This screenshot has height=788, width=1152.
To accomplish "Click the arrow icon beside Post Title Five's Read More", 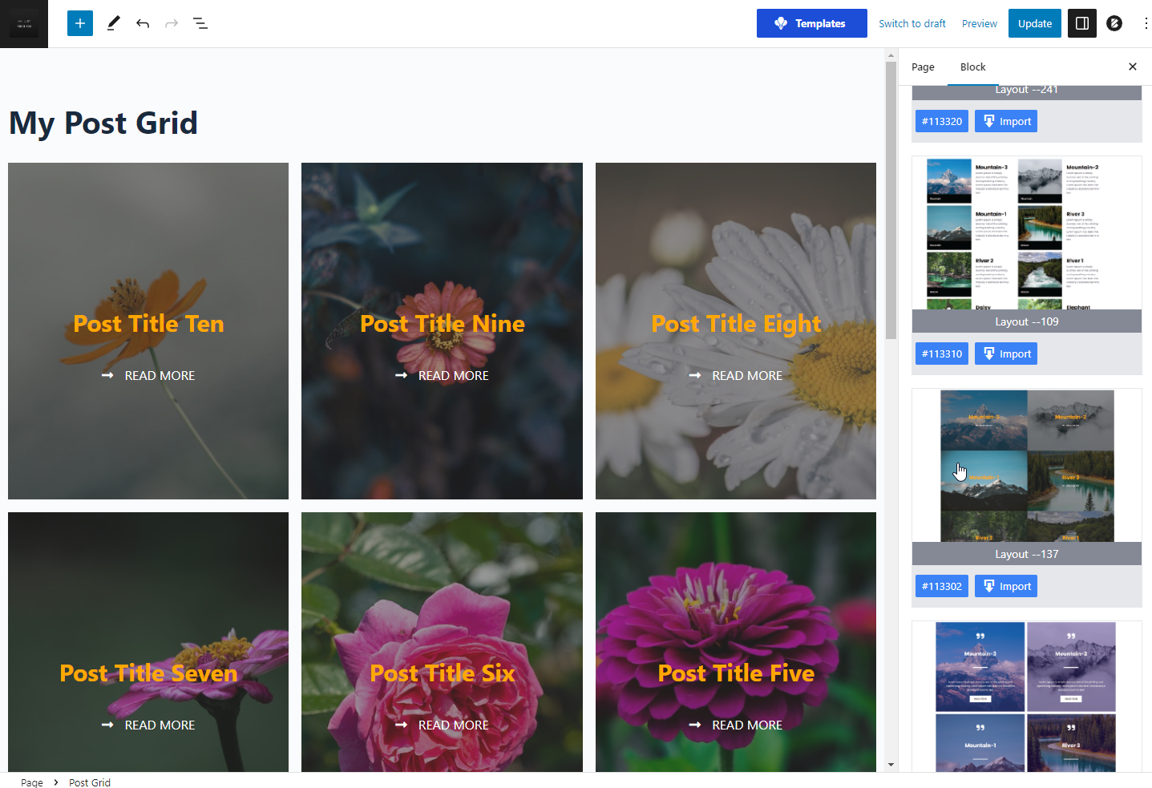I will pyautogui.click(x=695, y=725).
